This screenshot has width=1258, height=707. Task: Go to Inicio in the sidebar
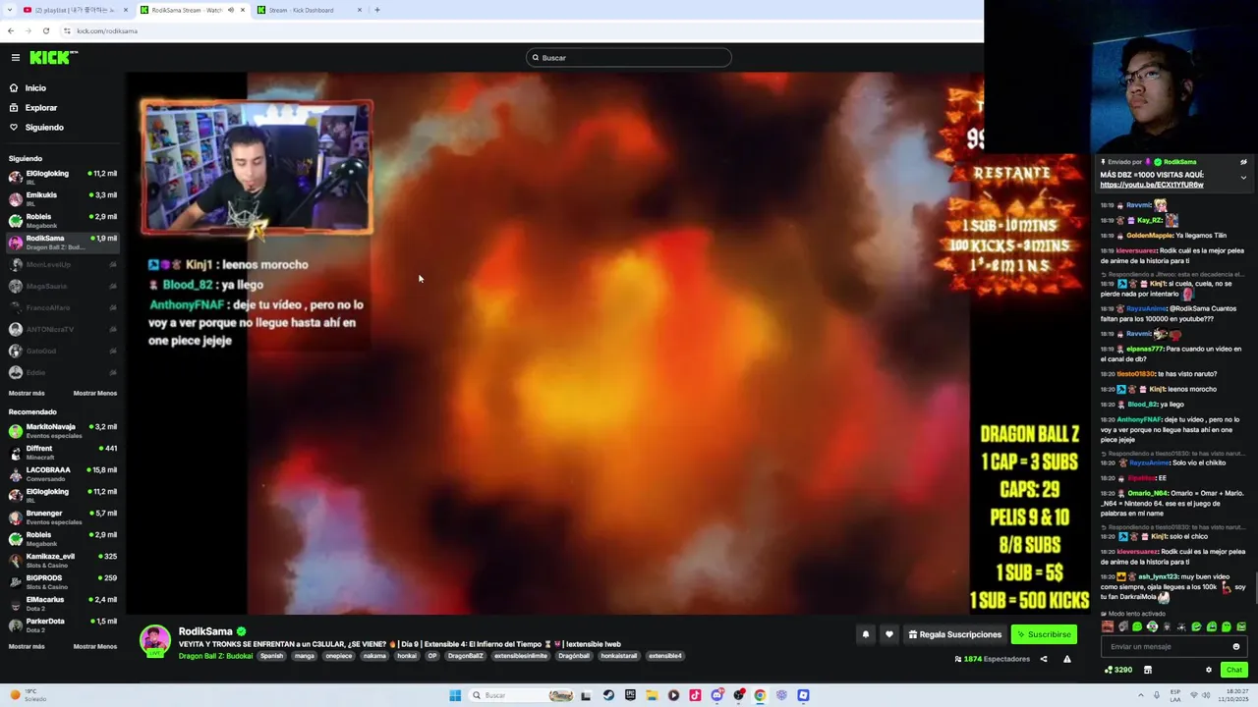(x=35, y=88)
